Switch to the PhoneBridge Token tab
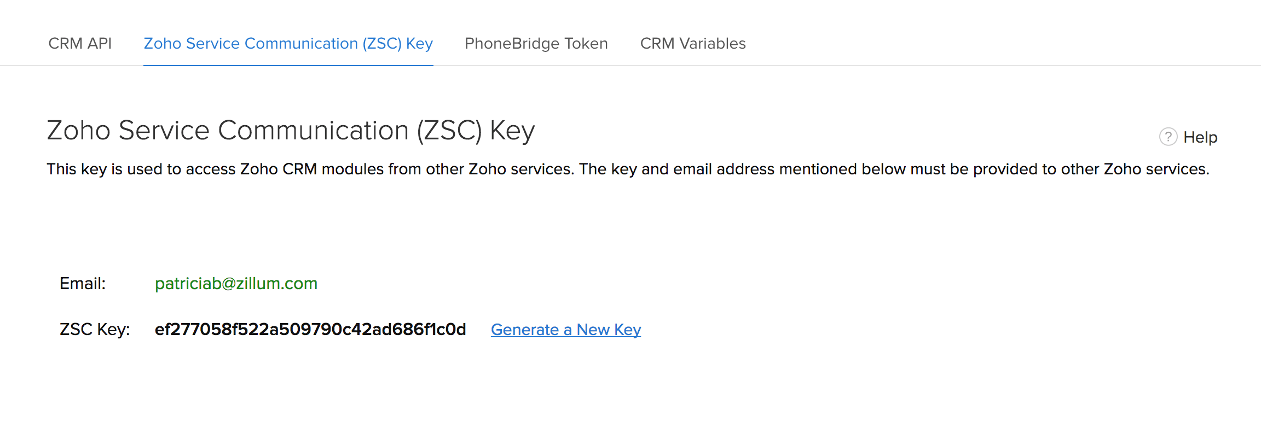This screenshot has width=1261, height=446. tap(536, 43)
